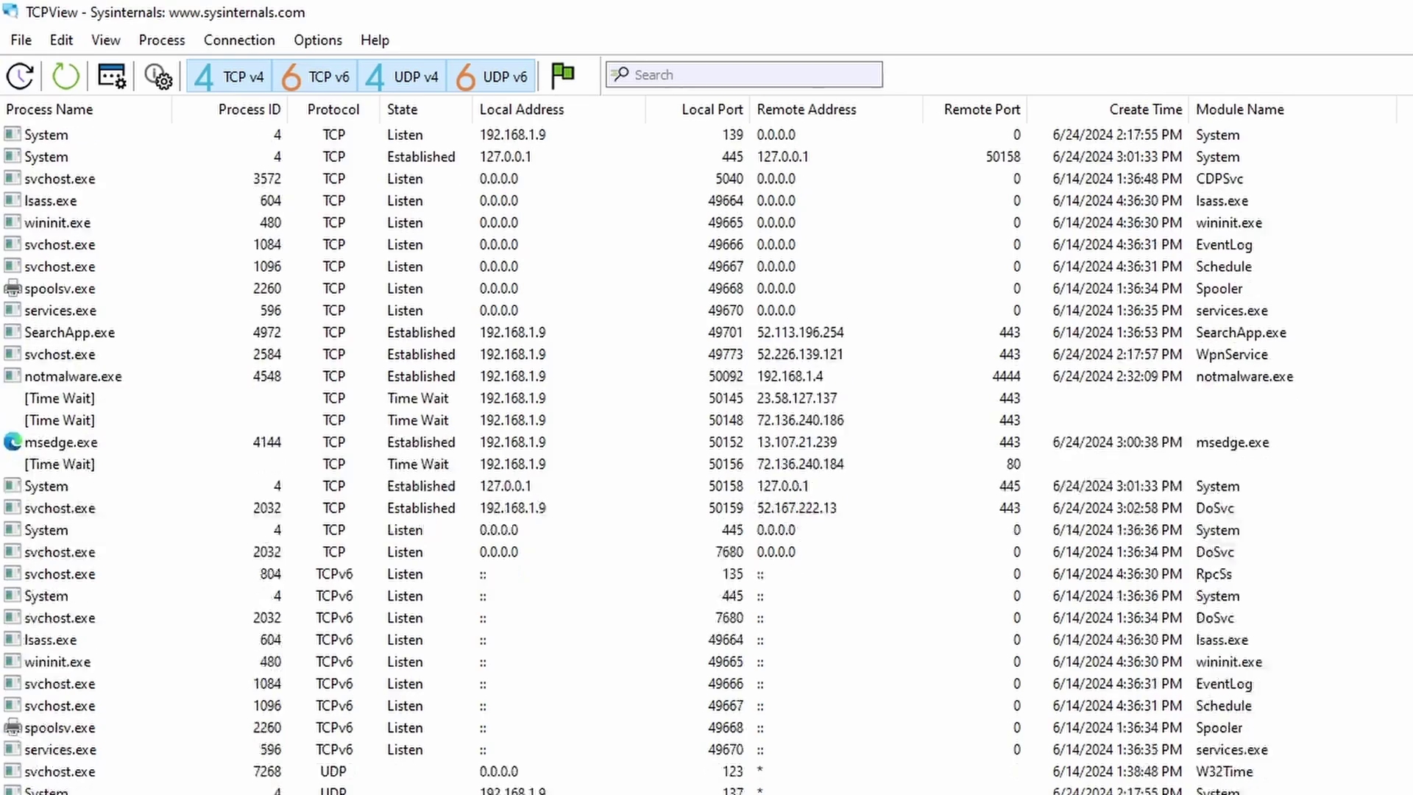The image size is (1413, 795).
Task: Click the msedge.exe browser icon
Action: coord(13,442)
